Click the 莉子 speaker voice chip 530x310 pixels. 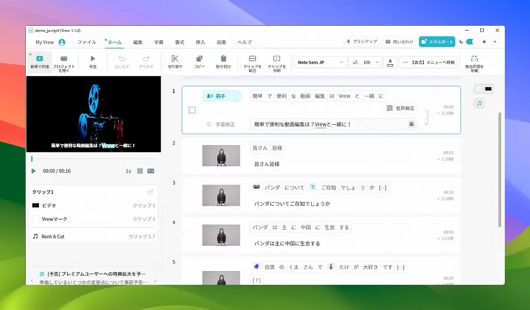pos(222,96)
